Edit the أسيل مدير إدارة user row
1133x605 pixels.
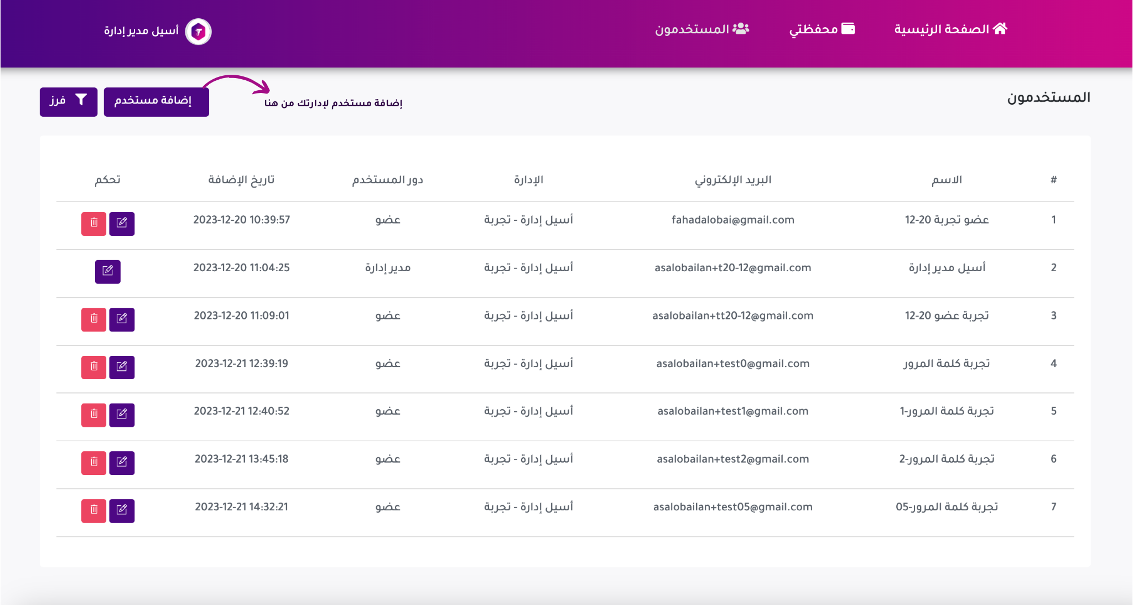108,272
